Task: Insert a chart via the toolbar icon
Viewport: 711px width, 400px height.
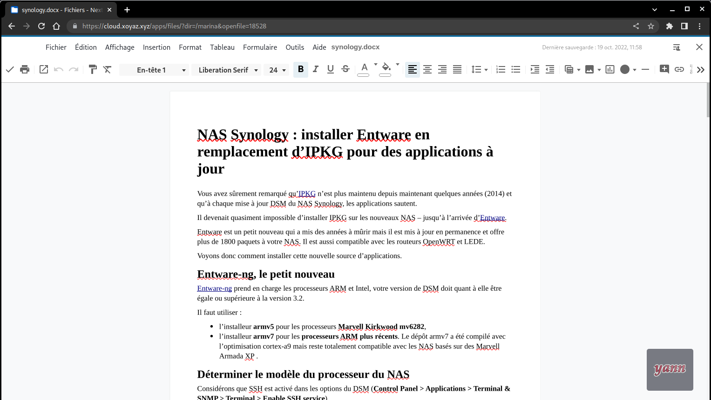Action: point(610,70)
